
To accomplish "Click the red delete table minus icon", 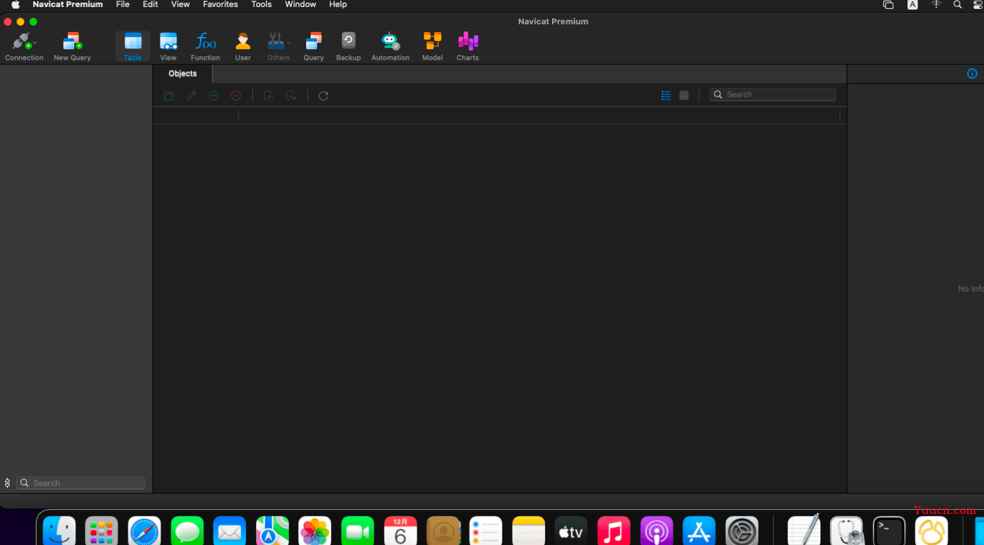I will (x=236, y=96).
